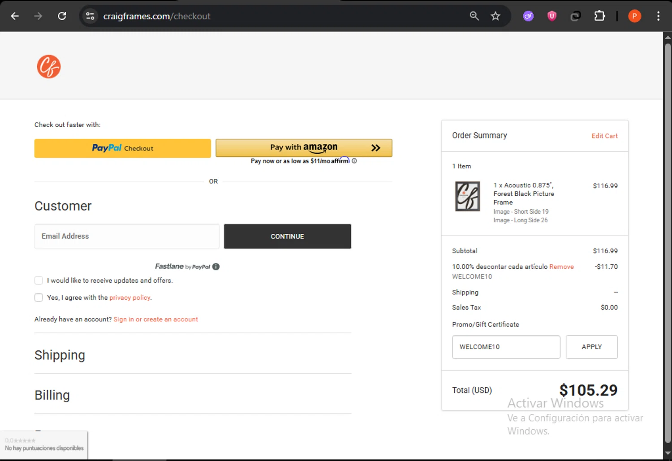Viewport: 672px width, 461px height.
Task: Click the Shipping section heading
Action: pyautogui.click(x=60, y=355)
